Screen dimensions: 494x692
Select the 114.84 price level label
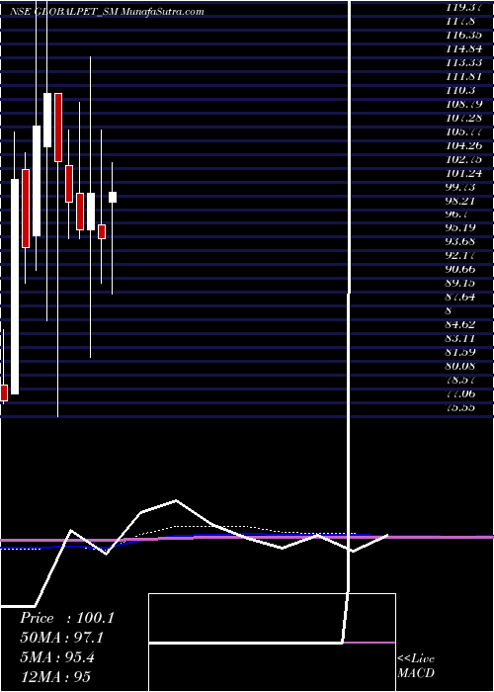[462, 48]
